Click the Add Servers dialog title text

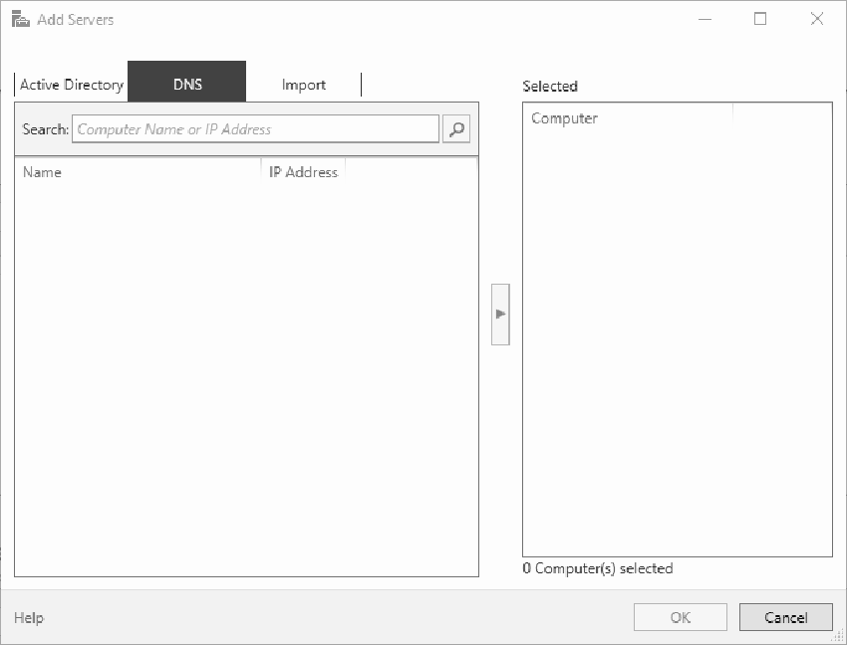pos(75,18)
